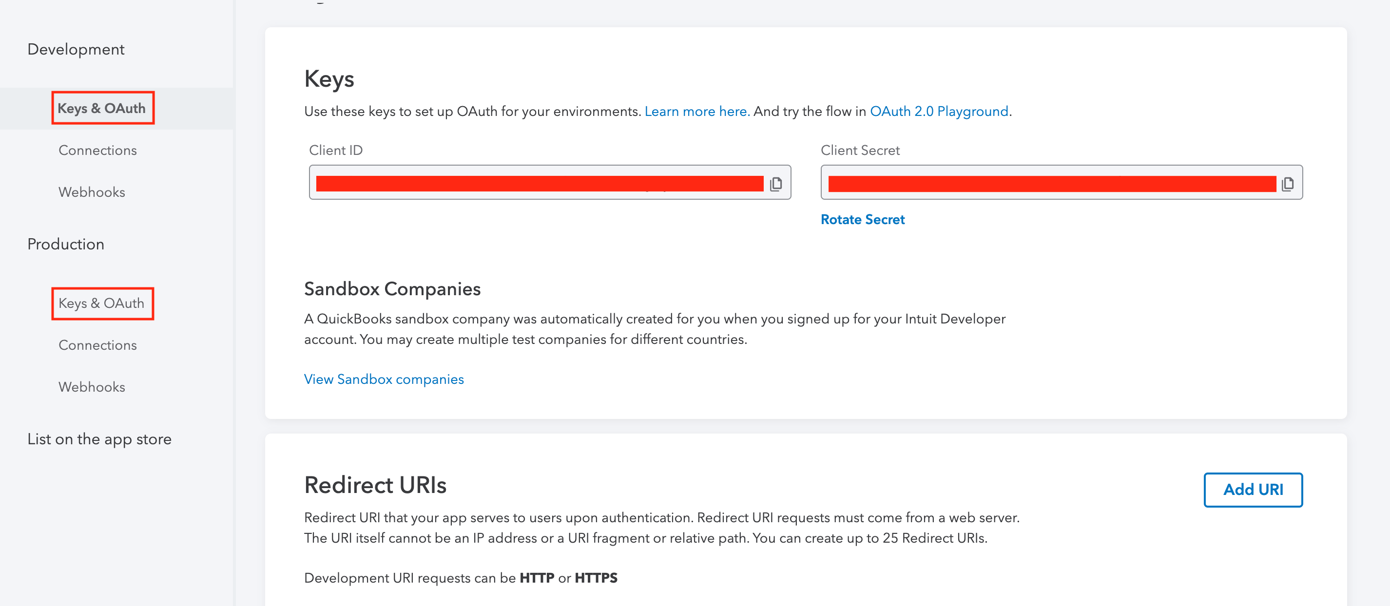The height and width of the screenshot is (606, 1390).
Task: Select the Development section heading
Action: click(76, 50)
